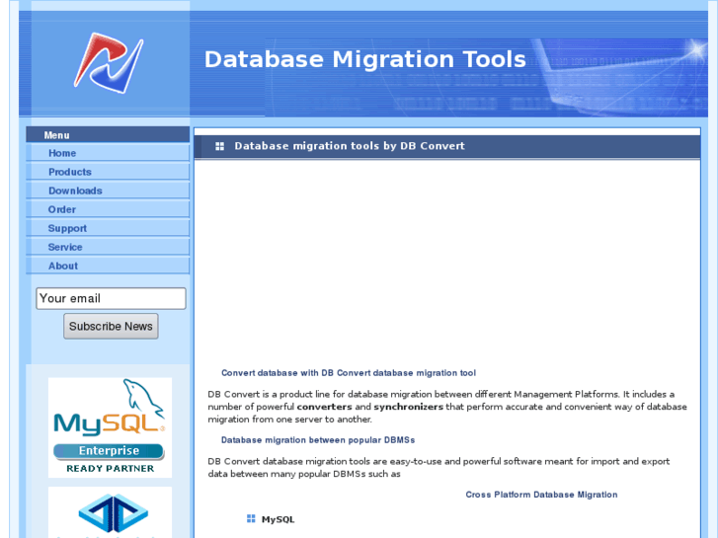Click the grid icon beside the page heading
Image resolution: width=718 pixels, height=538 pixels.
pyautogui.click(x=220, y=146)
